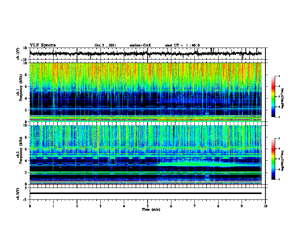
Task: Click the "8" kHz tick of ch.2 spectrogram
Action: tap(26, 137)
